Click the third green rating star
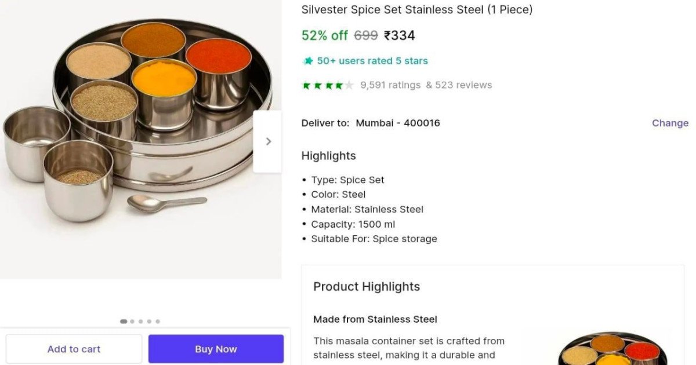The height and width of the screenshot is (365, 696). (x=328, y=85)
